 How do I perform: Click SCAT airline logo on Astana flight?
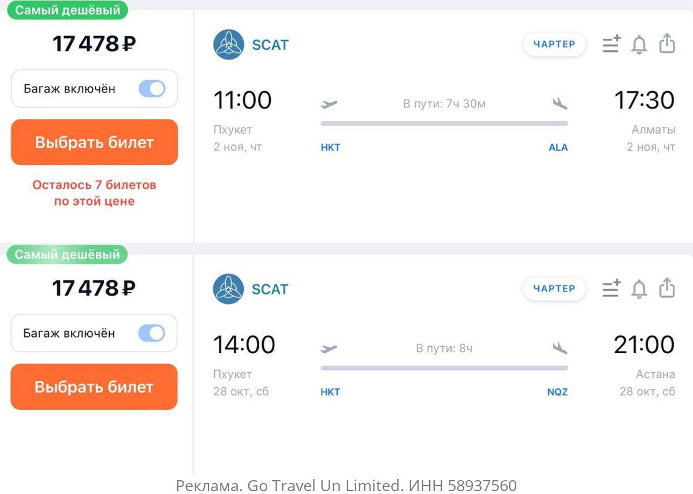[228, 289]
